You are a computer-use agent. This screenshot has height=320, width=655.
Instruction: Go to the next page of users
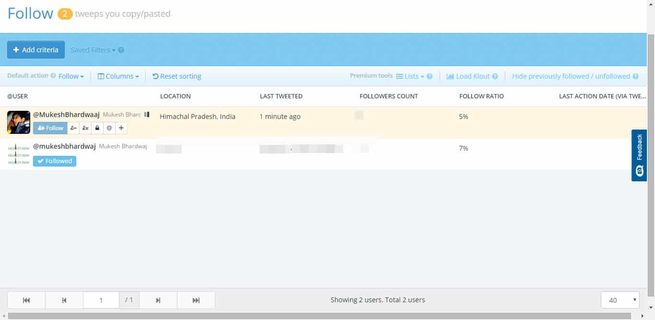coord(158,300)
